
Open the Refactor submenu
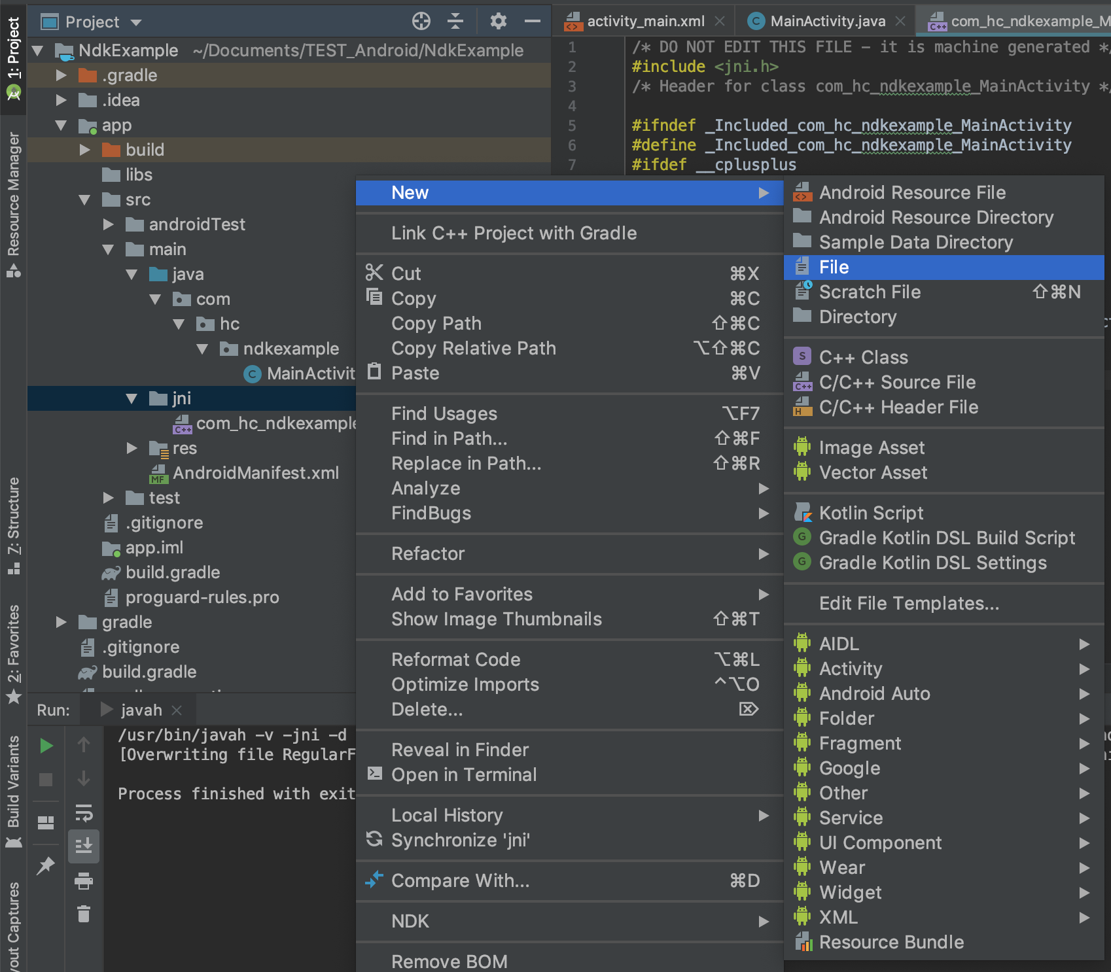569,553
